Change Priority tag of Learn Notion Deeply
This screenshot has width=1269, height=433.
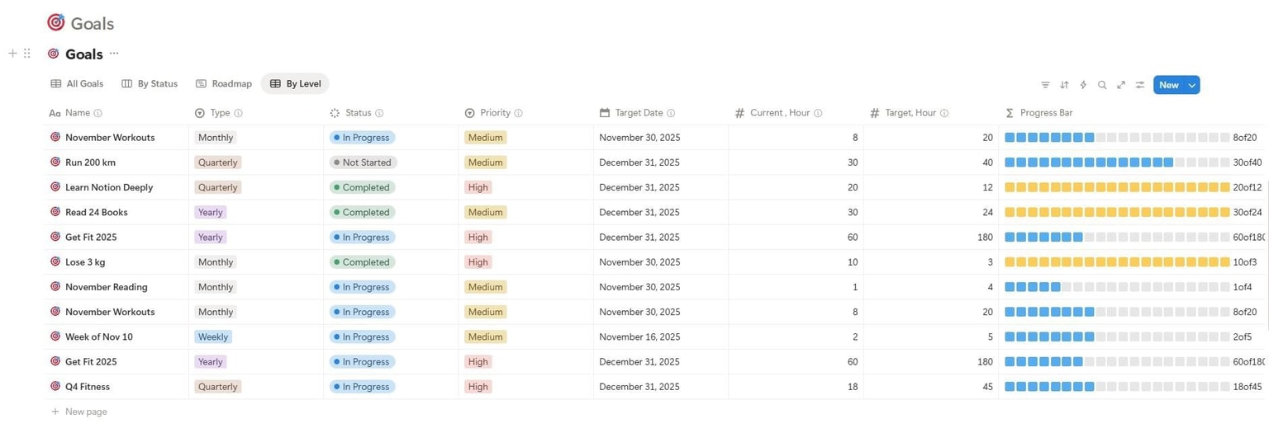478,187
